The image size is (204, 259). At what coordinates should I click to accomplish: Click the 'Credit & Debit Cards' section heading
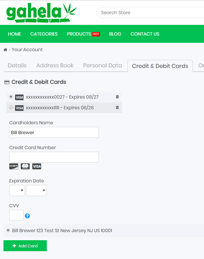click(39, 82)
